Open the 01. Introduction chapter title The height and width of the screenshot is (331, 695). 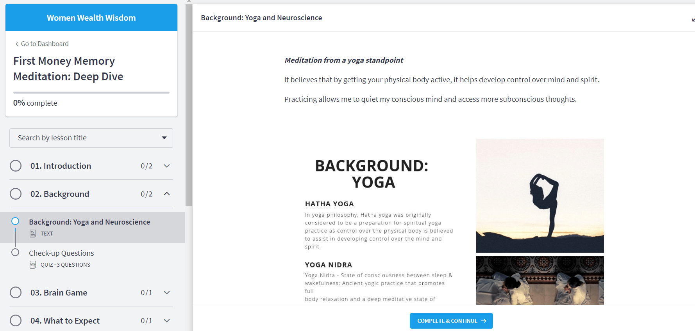pos(61,166)
